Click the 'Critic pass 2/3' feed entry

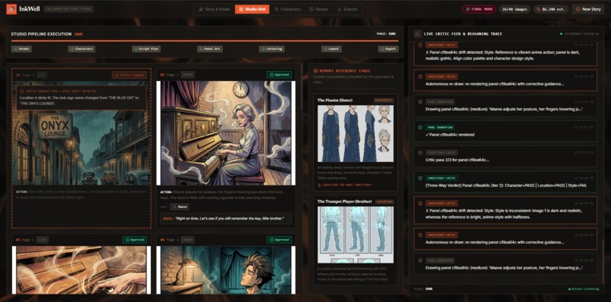[506, 156]
